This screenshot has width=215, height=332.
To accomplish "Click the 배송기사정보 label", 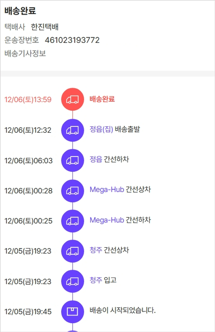I will tap(25, 54).
